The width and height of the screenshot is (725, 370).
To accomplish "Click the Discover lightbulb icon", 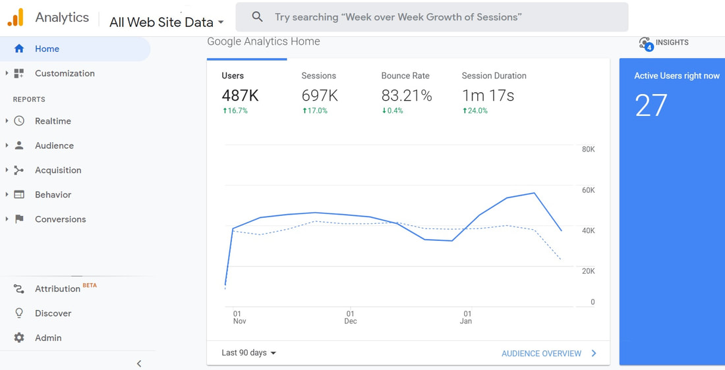I will (19, 313).
